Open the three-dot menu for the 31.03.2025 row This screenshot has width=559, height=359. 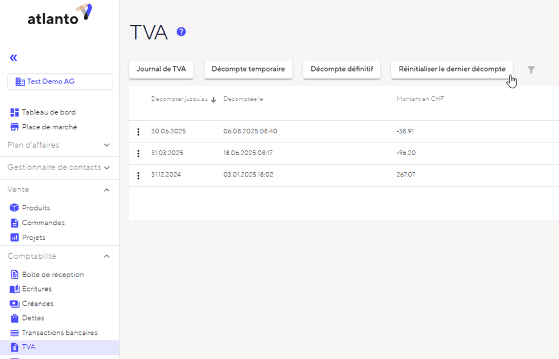click(138, 153)
